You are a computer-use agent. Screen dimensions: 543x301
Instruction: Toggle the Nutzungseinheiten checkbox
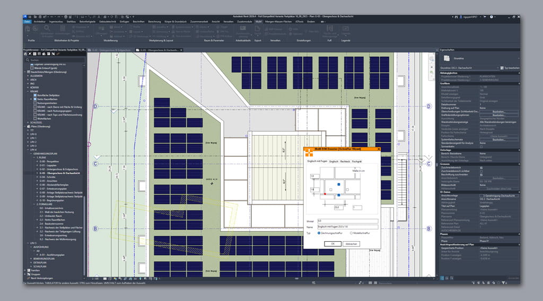[x=35, y=103]
